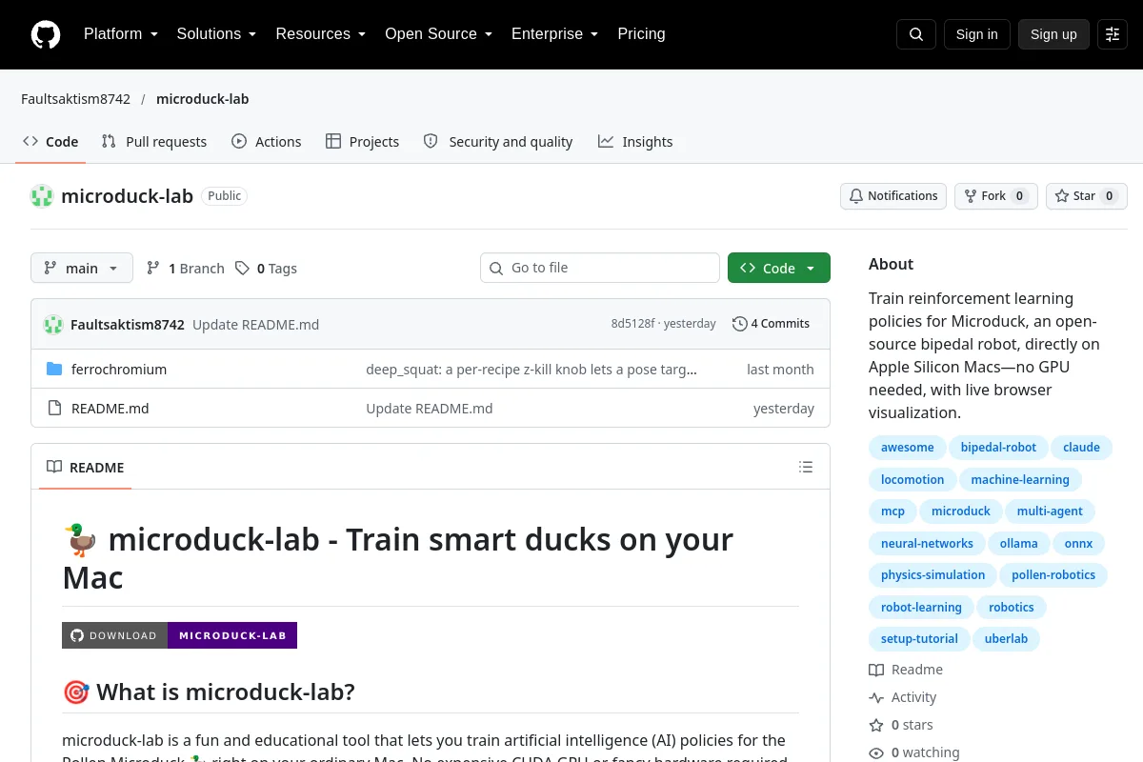Select the pollen-robotics topic tag

point(1053,575)
